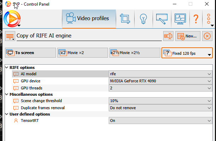
Task: Choose the To screen frame rate mode
Action: tap(30, 53)
